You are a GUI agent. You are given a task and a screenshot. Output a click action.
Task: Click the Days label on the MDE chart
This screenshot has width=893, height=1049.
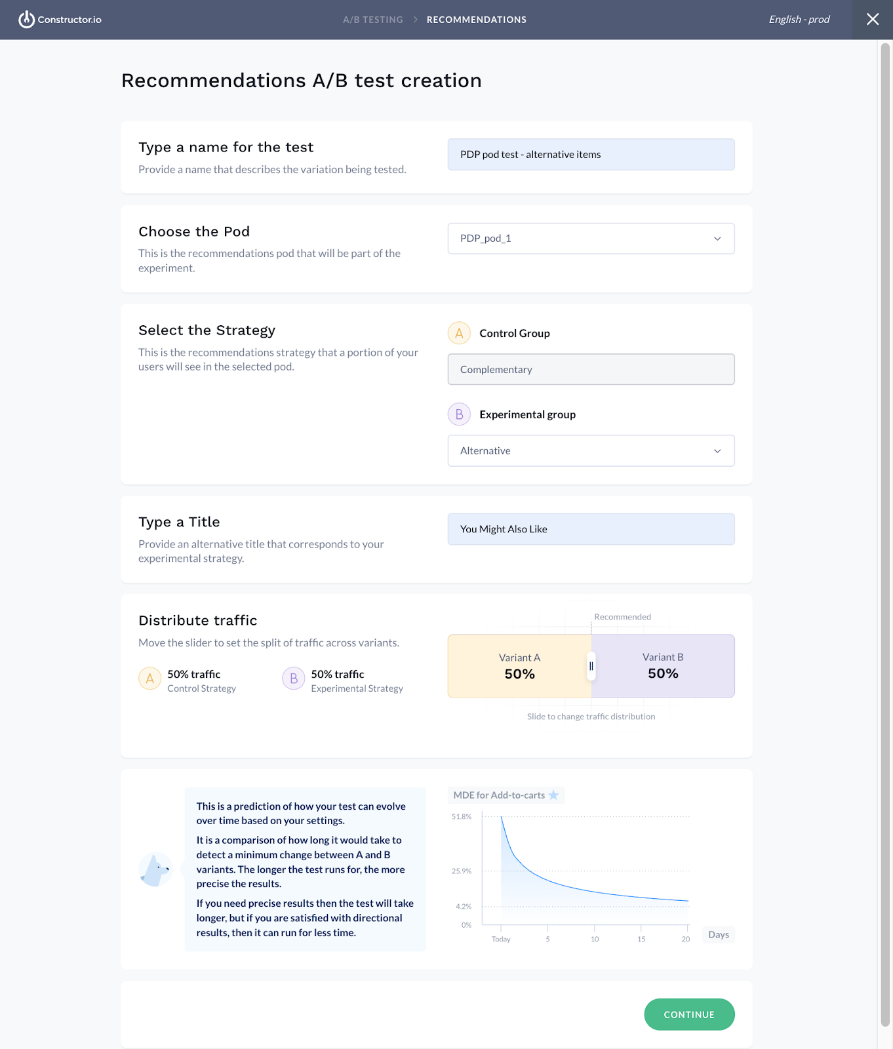(x=718, y=934)
